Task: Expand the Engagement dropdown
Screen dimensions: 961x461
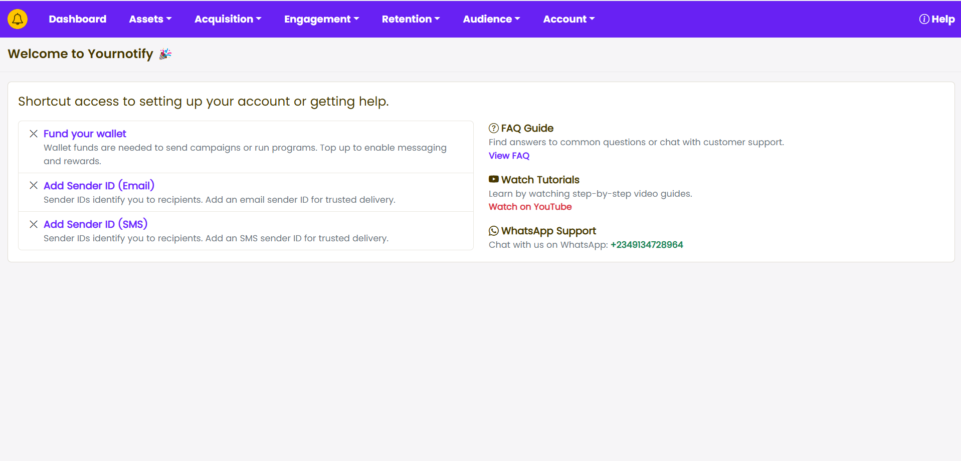Action: (321, 19)
